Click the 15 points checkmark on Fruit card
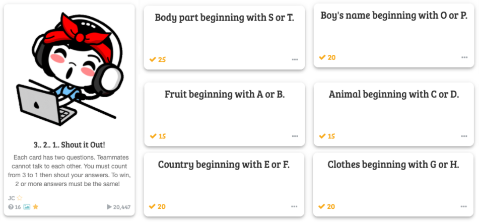 153,136
